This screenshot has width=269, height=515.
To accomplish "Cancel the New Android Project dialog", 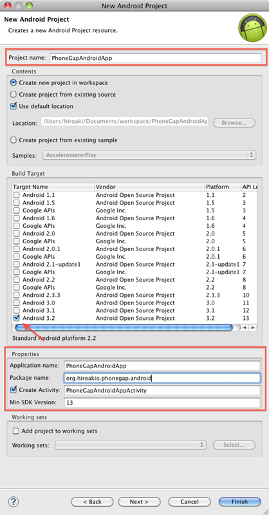I will tap(189, 502).
